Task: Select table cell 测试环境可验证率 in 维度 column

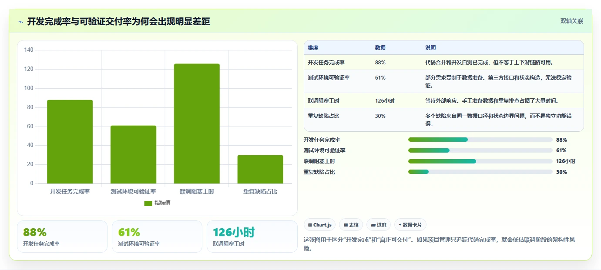Action: (329, 78)
